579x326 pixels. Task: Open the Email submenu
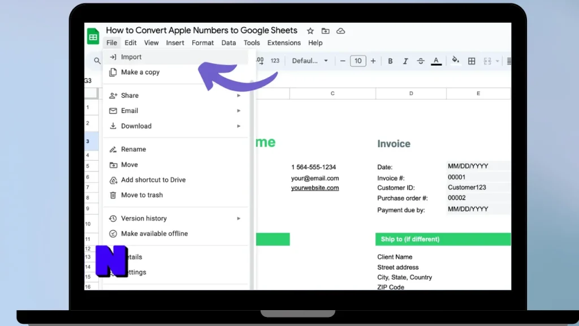click(x=176, y=110)
